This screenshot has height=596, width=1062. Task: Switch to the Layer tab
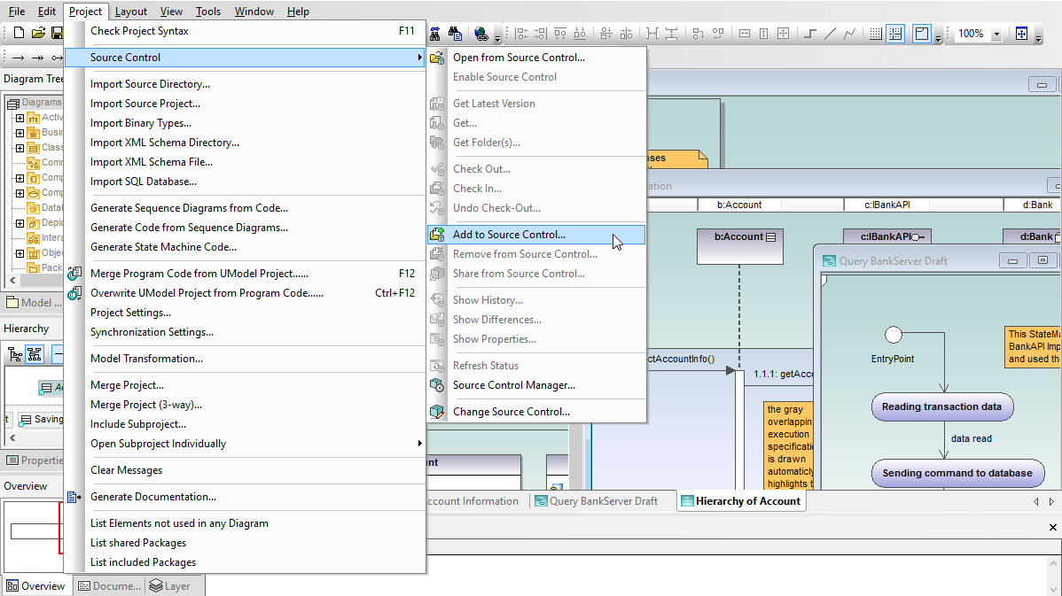tap(170, 586)
